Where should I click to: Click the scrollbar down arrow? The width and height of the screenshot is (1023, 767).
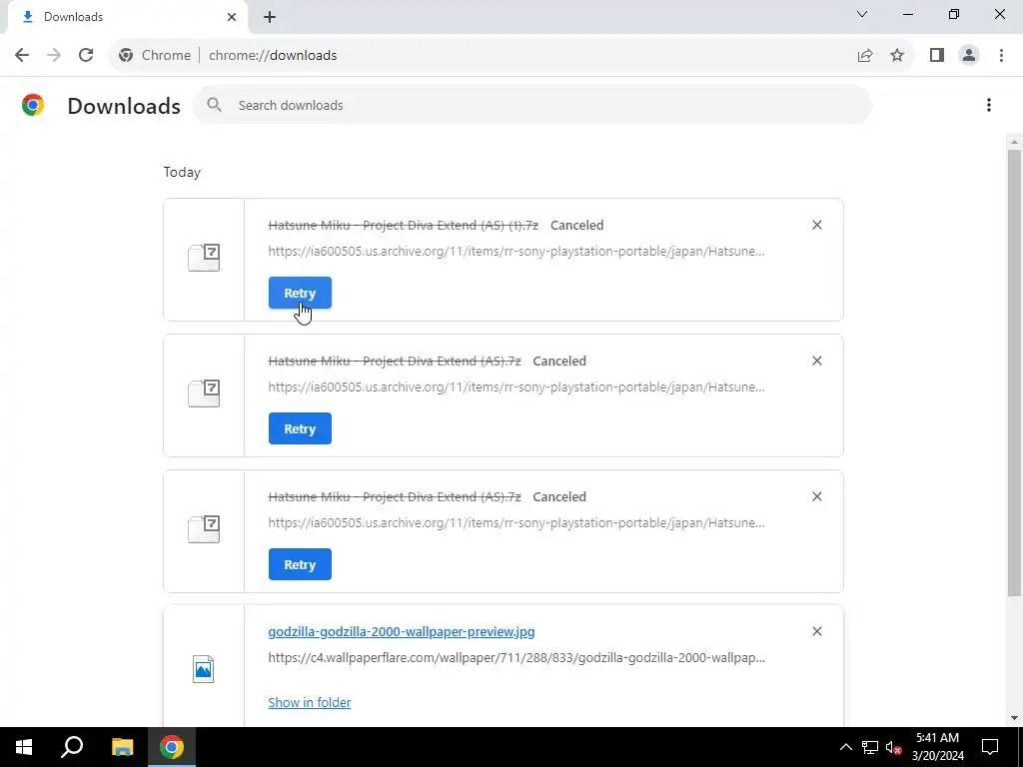click(x=1014, y=718)
